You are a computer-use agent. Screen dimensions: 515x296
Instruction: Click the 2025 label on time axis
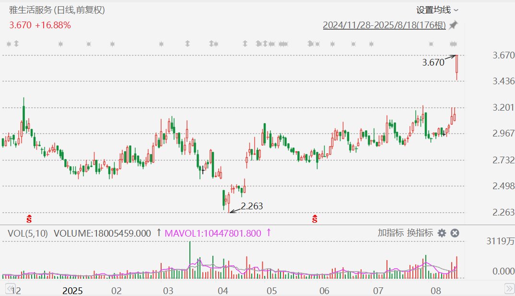(72, 290)
